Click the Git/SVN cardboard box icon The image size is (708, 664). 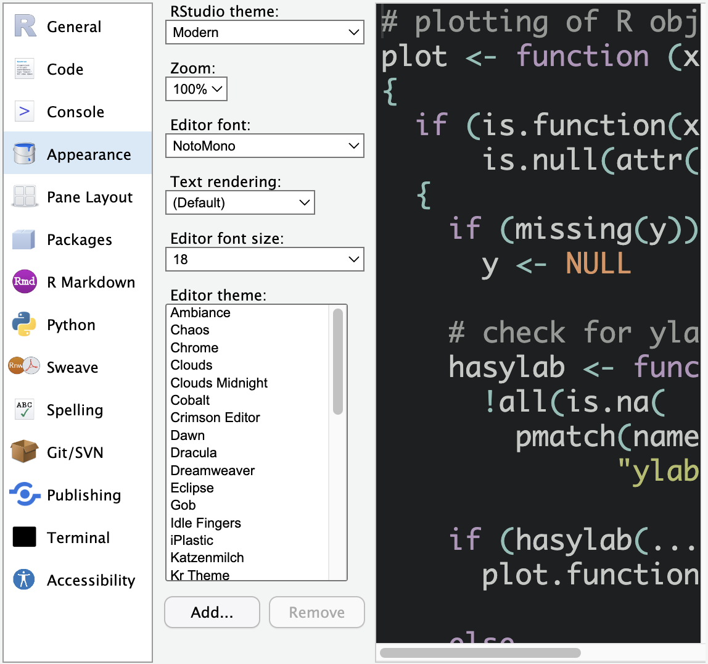coord(25,451)
